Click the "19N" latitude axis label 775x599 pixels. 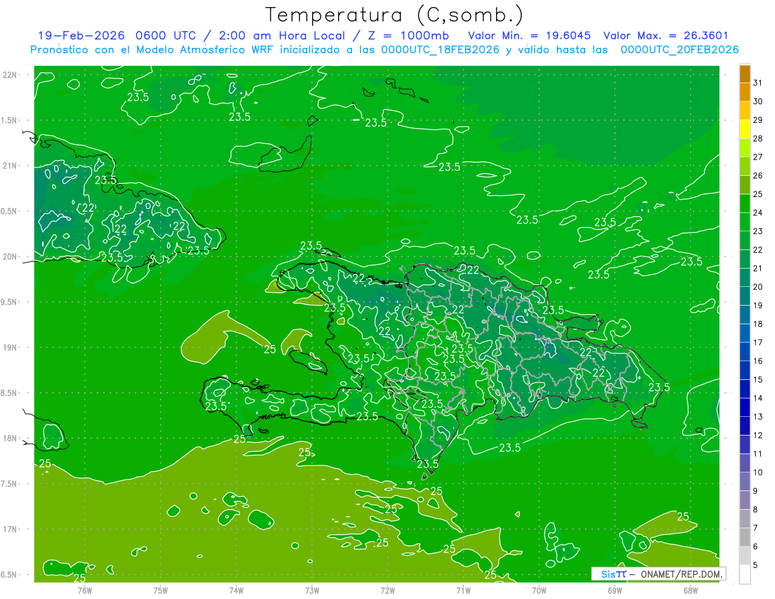10,348
